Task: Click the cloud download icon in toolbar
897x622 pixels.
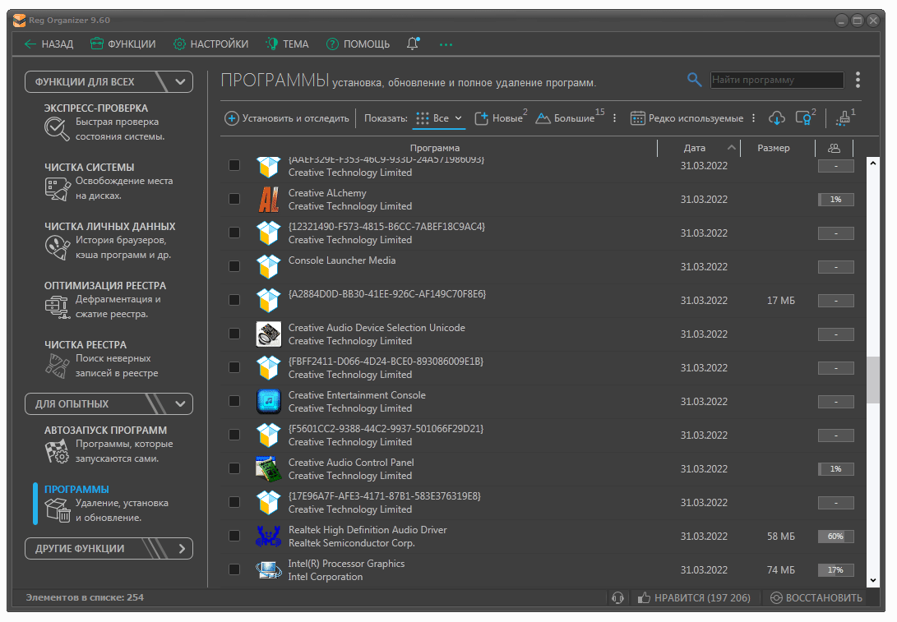Action: point(776,117)
